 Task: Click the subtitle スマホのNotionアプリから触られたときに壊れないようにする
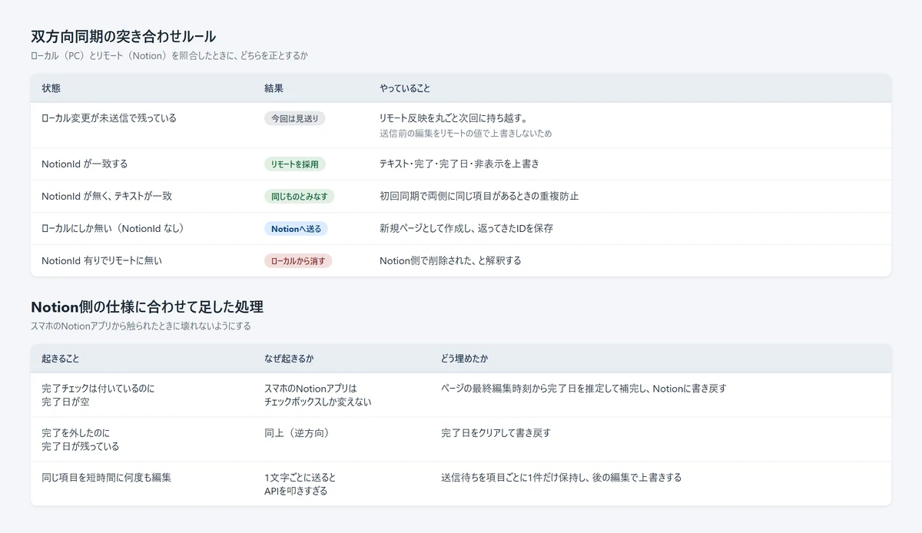(x=141, y=326)
